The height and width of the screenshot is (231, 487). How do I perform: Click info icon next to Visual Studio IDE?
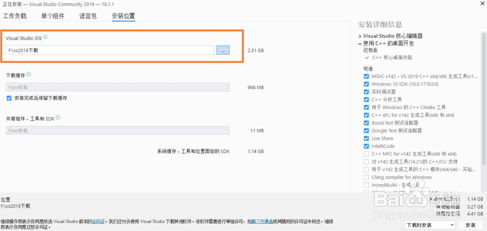(45, 37)
